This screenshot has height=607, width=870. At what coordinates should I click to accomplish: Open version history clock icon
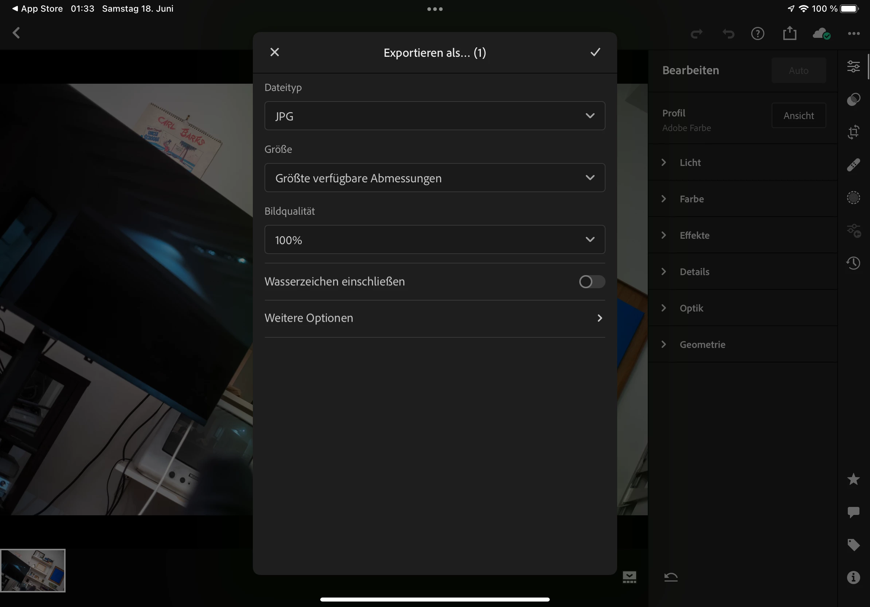tap(853, 263)
